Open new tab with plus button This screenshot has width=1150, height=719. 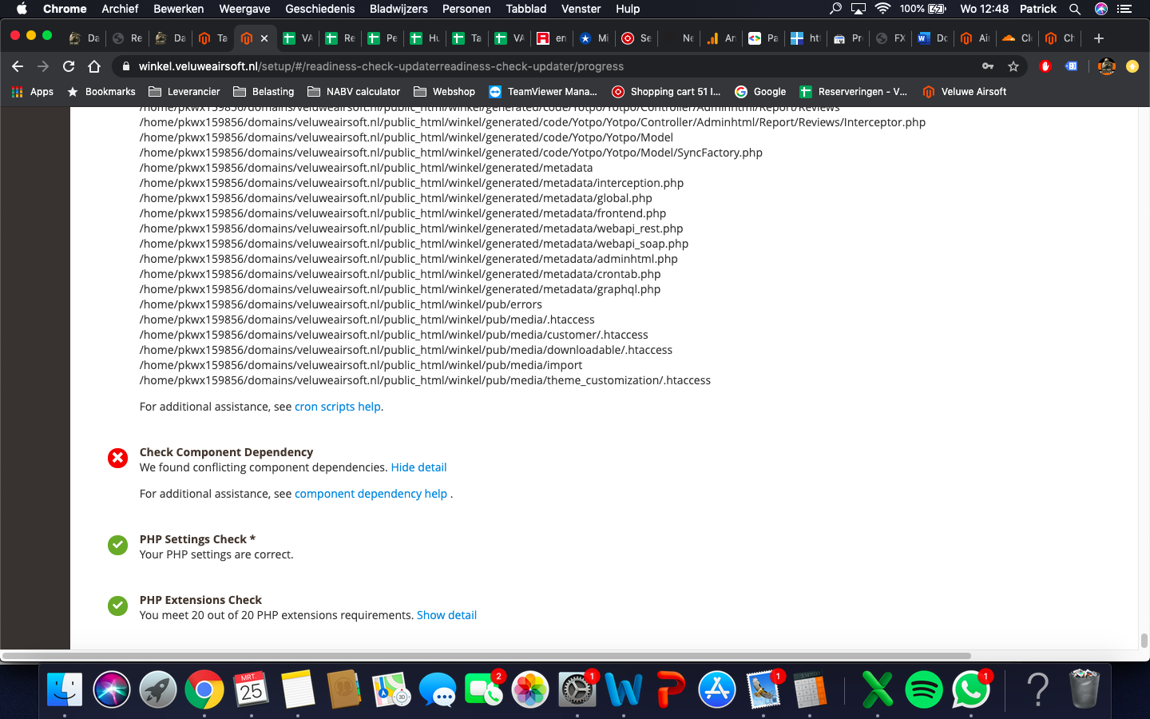(x=1099, y=38)
